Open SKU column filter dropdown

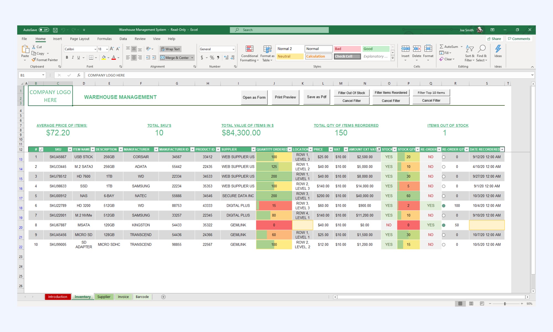70,149
